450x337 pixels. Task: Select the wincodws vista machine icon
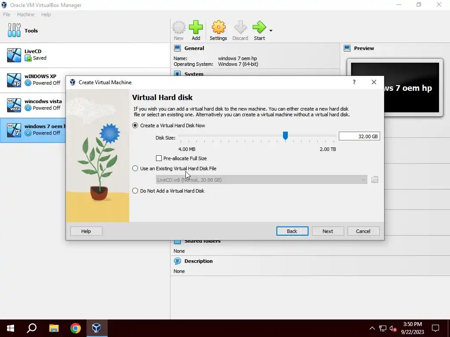tap(14, 105)
